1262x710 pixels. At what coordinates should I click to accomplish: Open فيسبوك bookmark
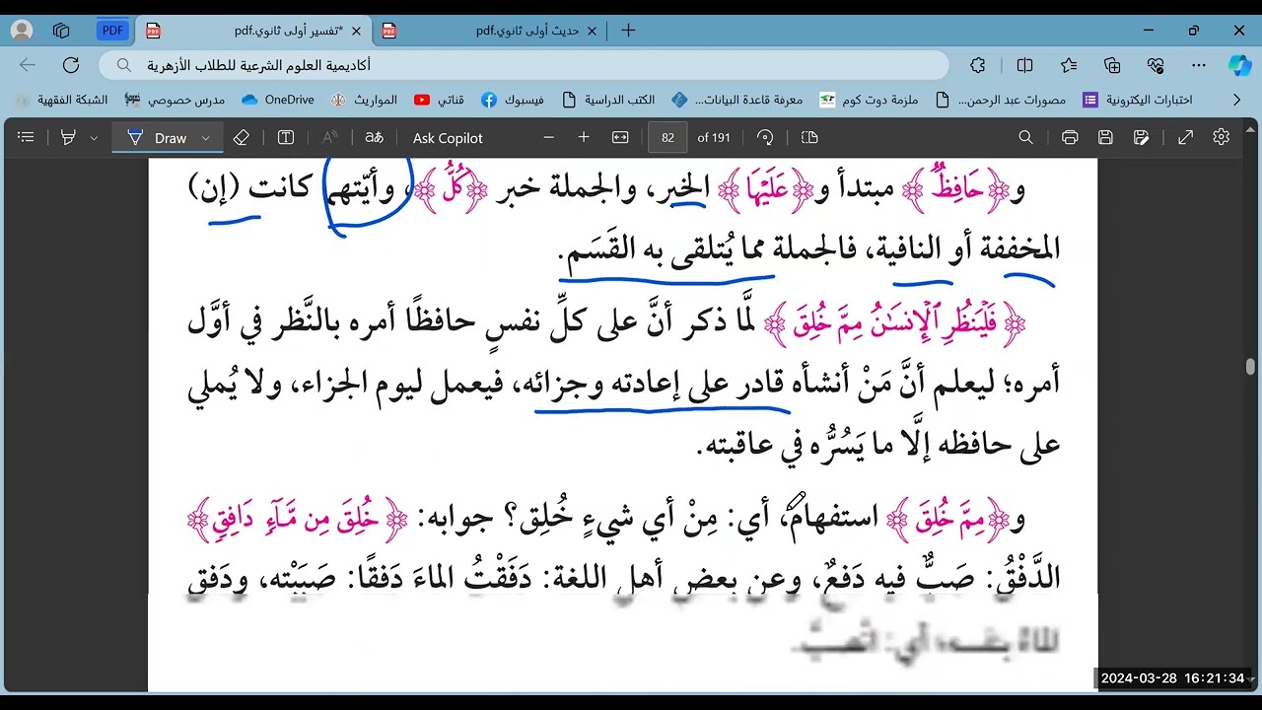[514, 100]
